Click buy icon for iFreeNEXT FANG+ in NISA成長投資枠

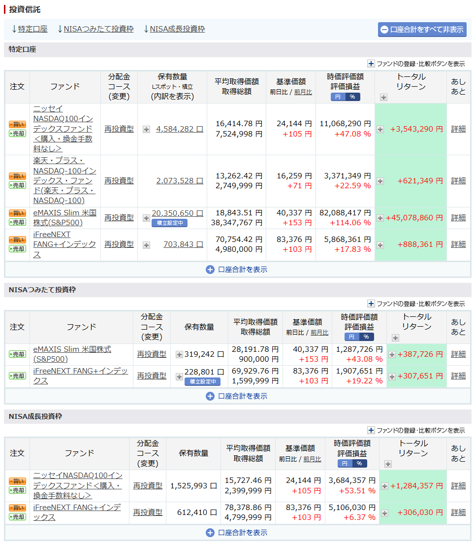click(x=17, y=508)
